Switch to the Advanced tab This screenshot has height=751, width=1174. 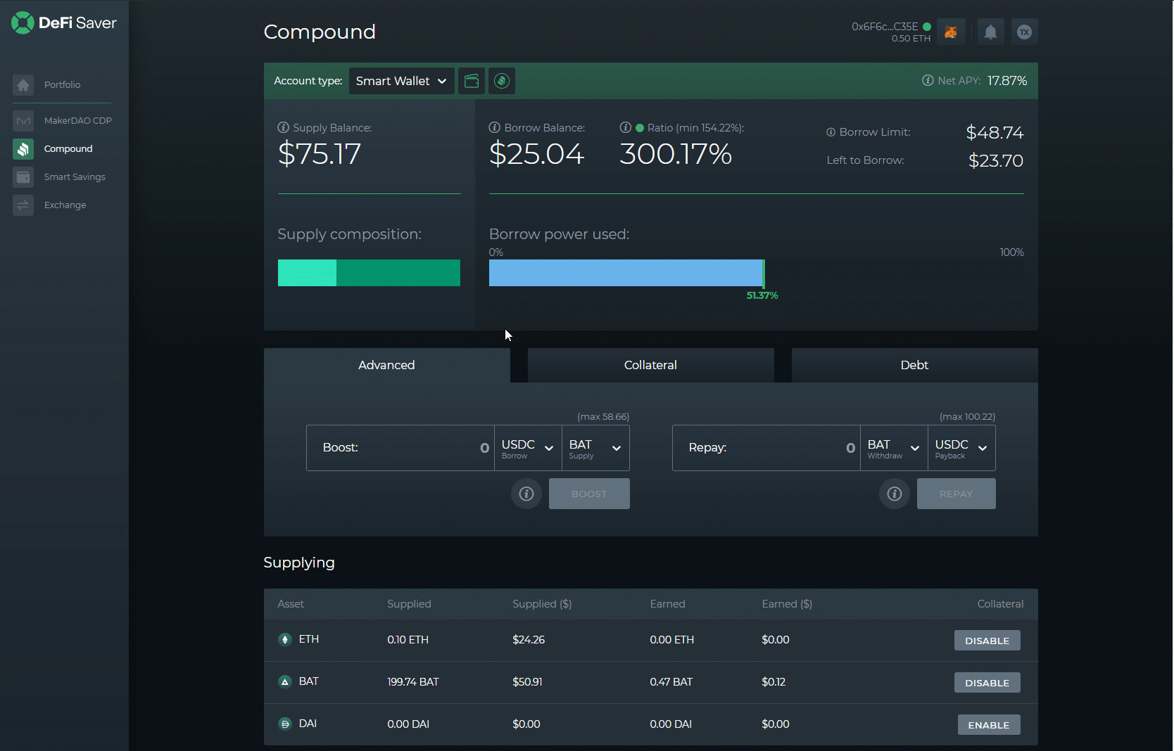(386, 365)
